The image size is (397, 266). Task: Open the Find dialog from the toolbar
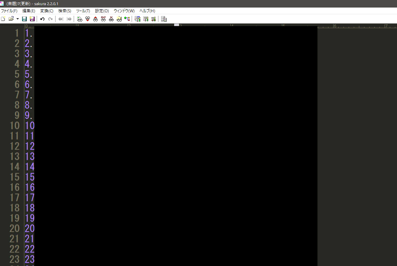pos(80,19)
